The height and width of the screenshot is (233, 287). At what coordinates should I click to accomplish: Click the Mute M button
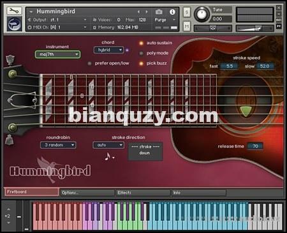pos(186,26)
